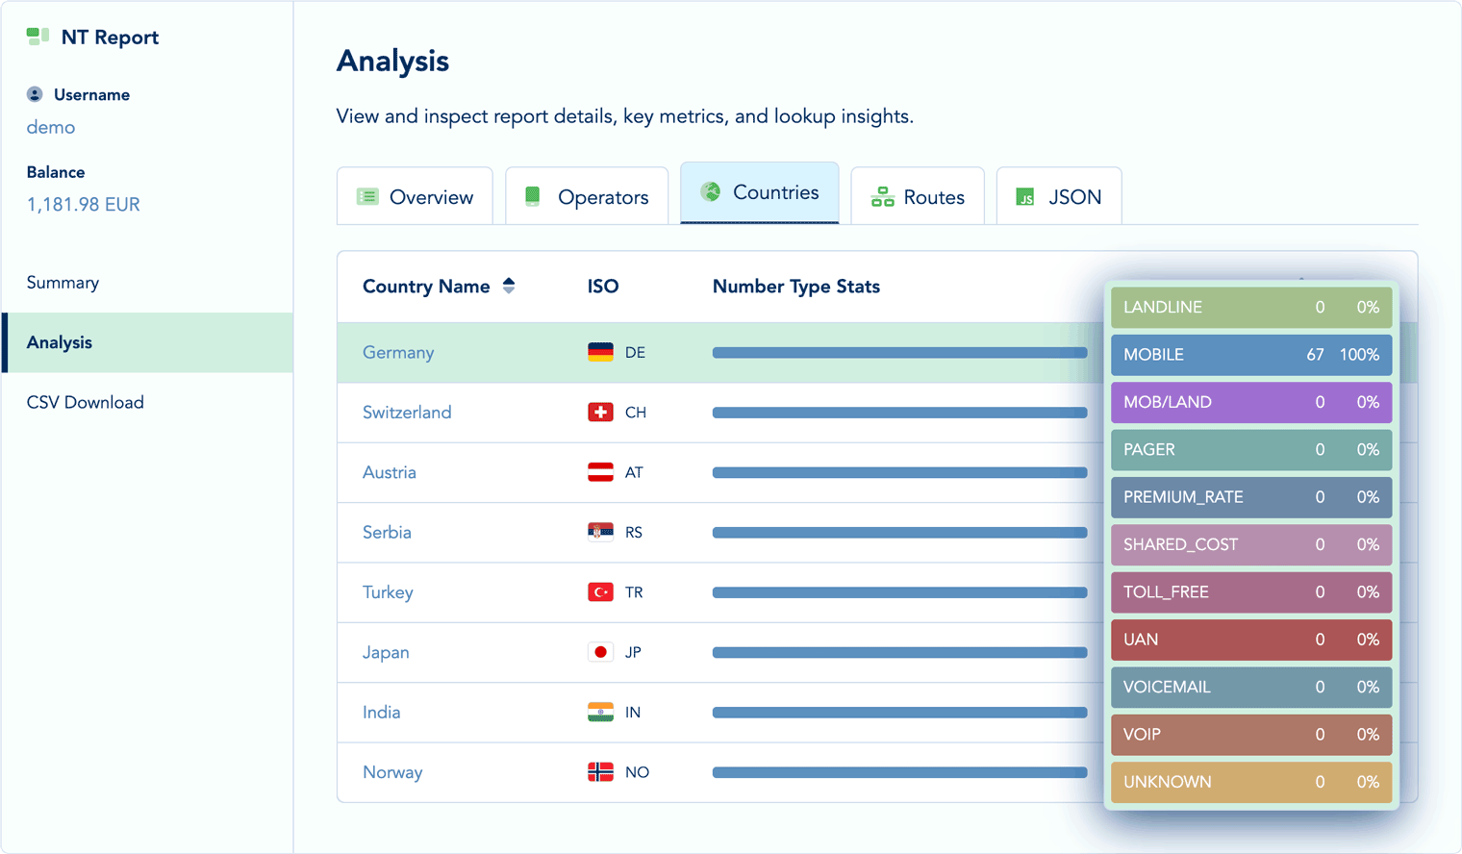Click the NT Report logo icon
Viewport: 1462px width, 854px height.
pyautogui.click(x=38, y=37)
